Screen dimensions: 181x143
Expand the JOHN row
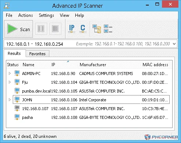pyautogui.click(x=10, y=100)
